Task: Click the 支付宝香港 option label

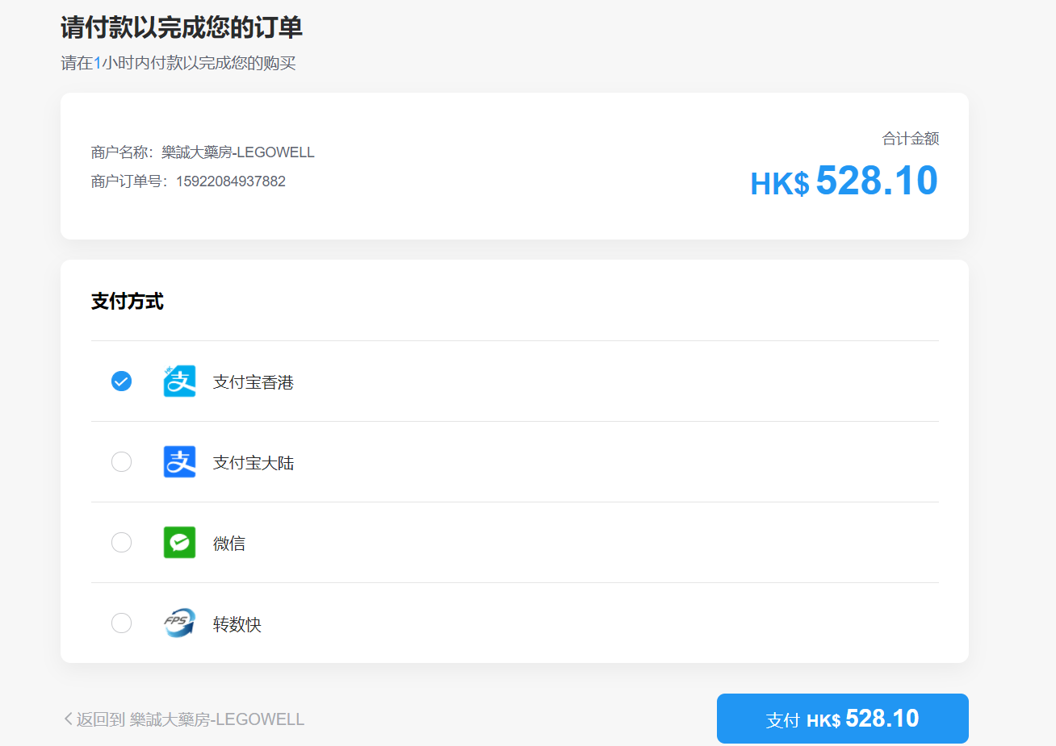Action: pyautogui.click(x=253, y=382)
